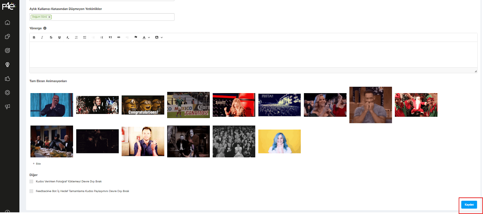Click inside the Yönerge text editor area
Viewport: 483px width, 214px height.
click(253, 54)
